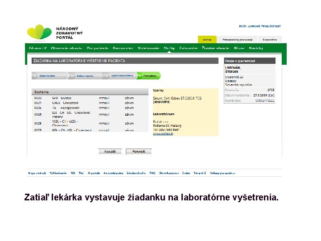Open the Zdravo žiť menu

[x=37, y=48]
